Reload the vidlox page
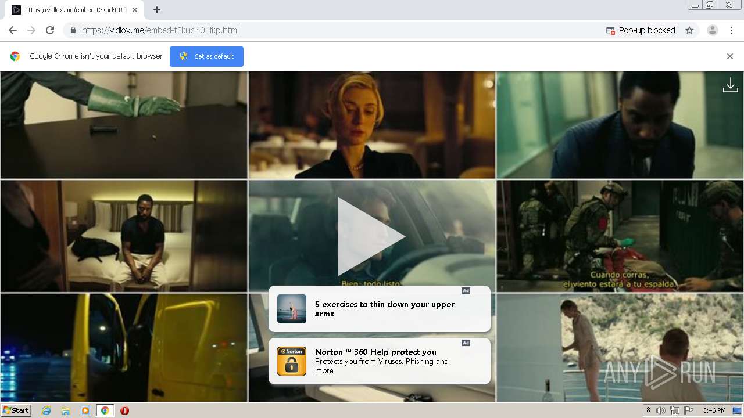Image resolution: width=744 pixels, height=418 pixels. click(50, 30)
